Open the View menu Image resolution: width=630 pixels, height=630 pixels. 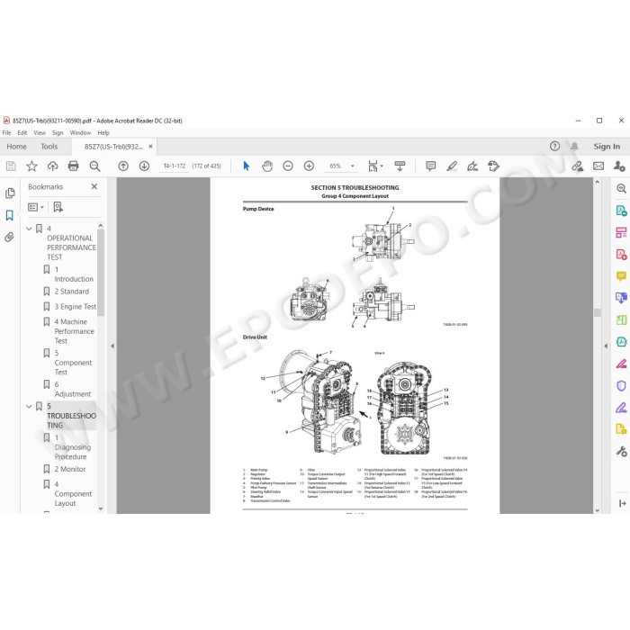[40, 132]
